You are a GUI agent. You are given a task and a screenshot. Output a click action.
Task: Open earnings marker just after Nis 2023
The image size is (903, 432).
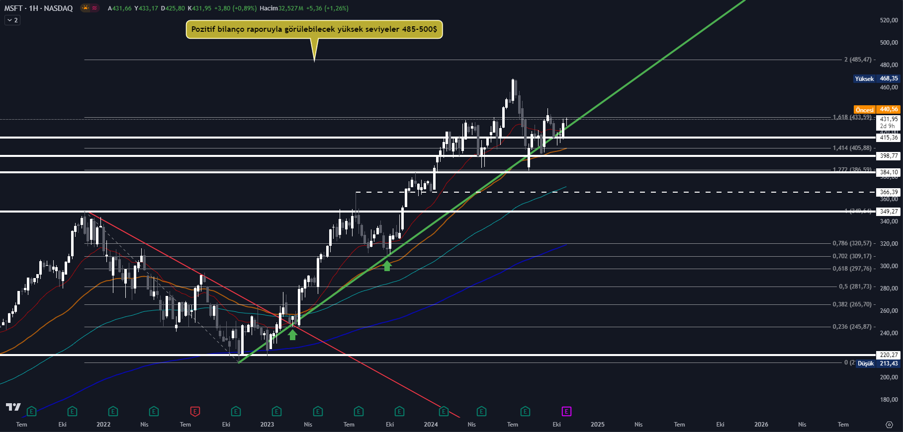[x=318, y=411]
